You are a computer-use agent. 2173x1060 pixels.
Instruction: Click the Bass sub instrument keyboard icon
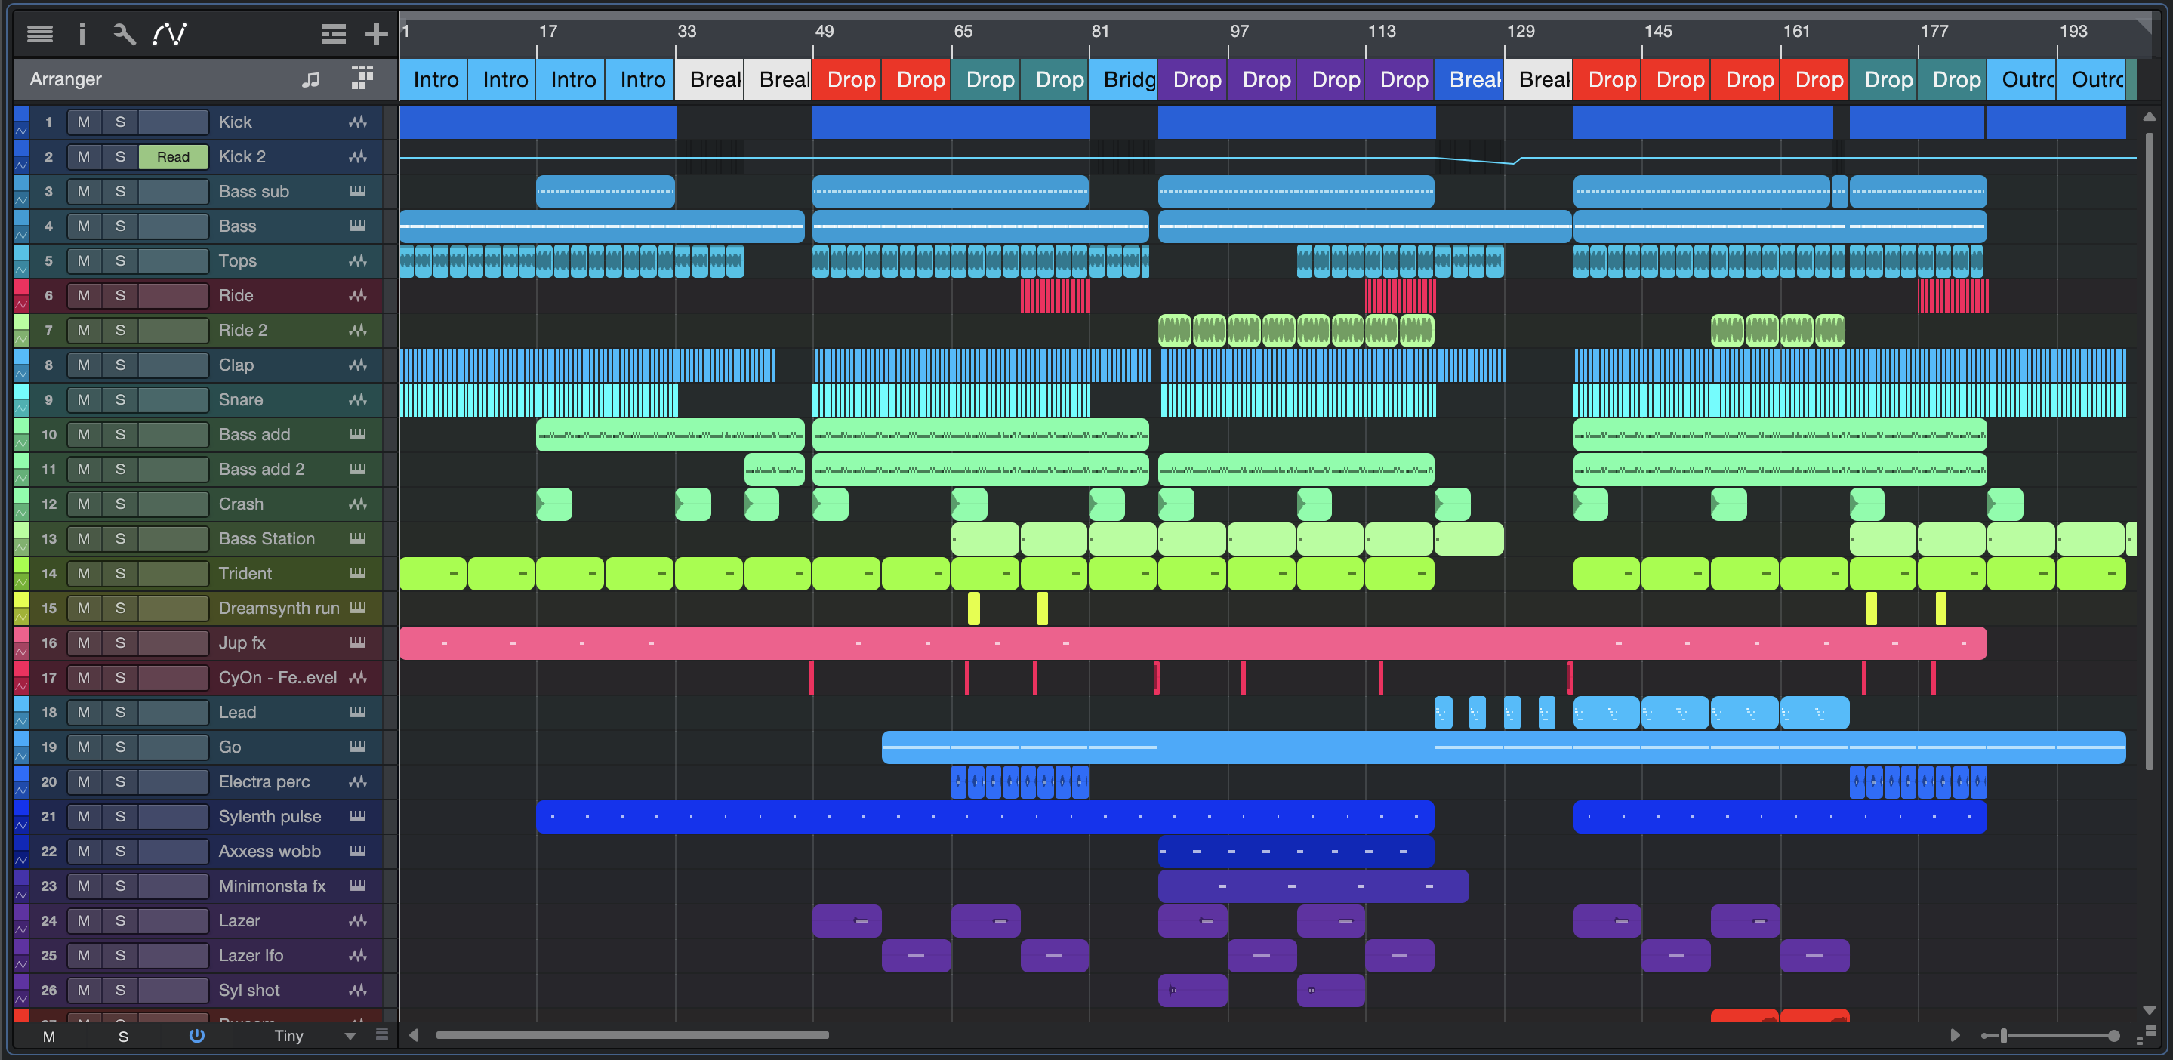pyautogui.click(x=358, y=192)
